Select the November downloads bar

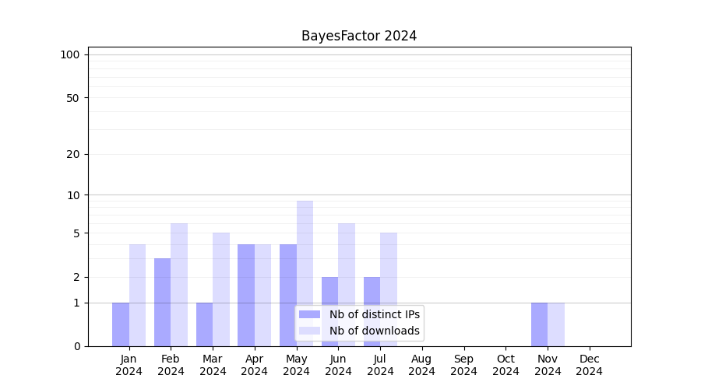pyautogui.click(x=556, y=324)
